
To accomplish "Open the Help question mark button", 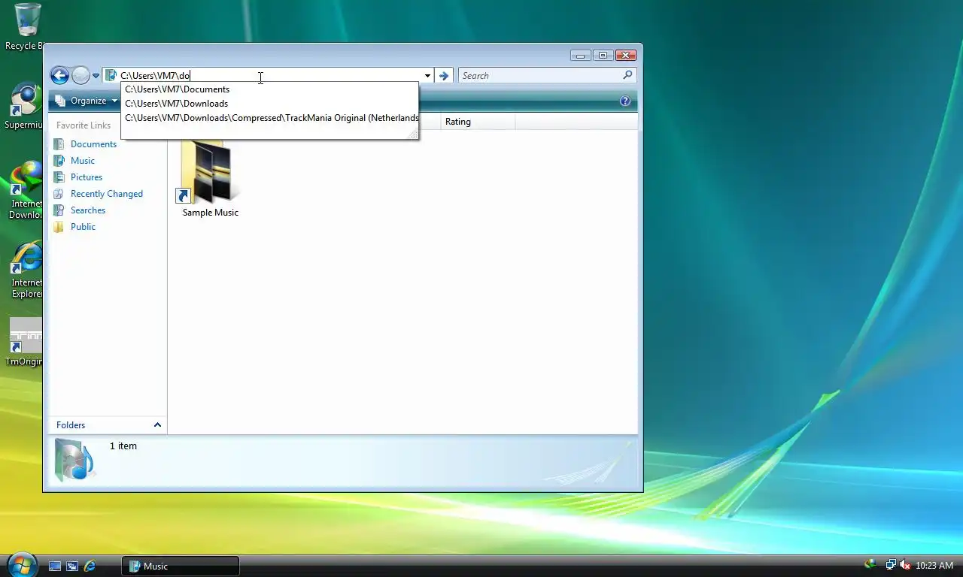I will click(x=625, y=101).
